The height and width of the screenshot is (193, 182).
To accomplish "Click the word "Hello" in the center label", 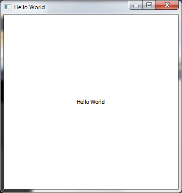I will click(x=83, y=102).
